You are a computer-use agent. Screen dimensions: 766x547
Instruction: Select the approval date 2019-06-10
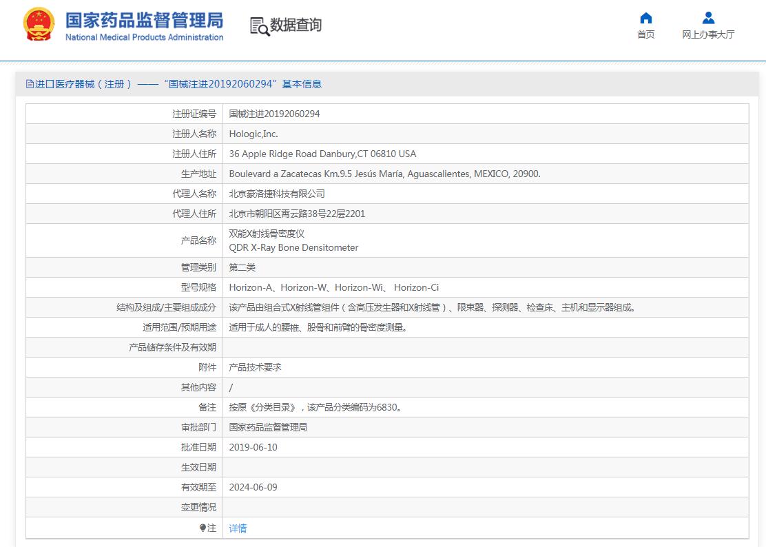[x=253, y=447]
